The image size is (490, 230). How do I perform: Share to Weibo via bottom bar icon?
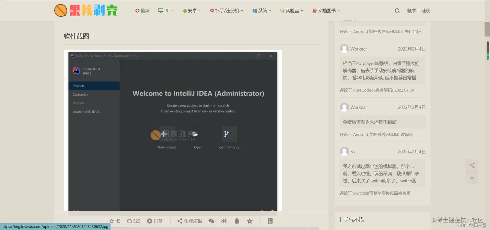tap(224, 221)
